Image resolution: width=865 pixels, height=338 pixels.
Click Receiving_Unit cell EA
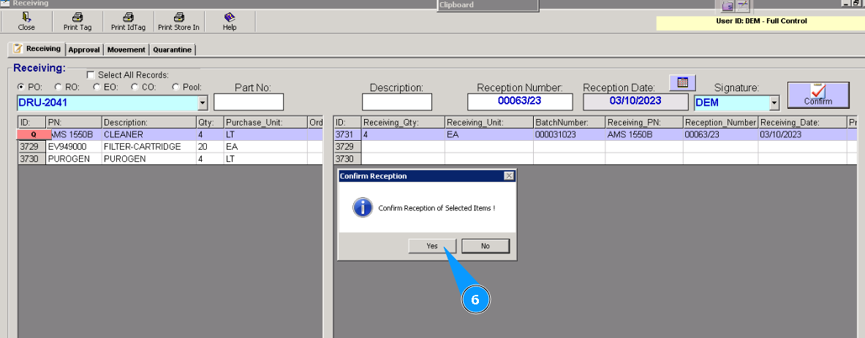click(x=488, y=134)
